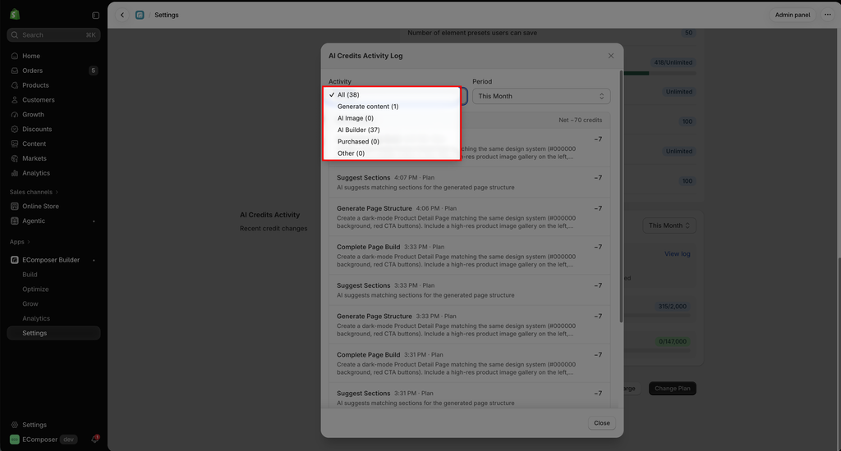The height and width of the screenshot is (451, 841).
Task: Click the 0/147,000 usage badge
Action: tap(672, 342)
